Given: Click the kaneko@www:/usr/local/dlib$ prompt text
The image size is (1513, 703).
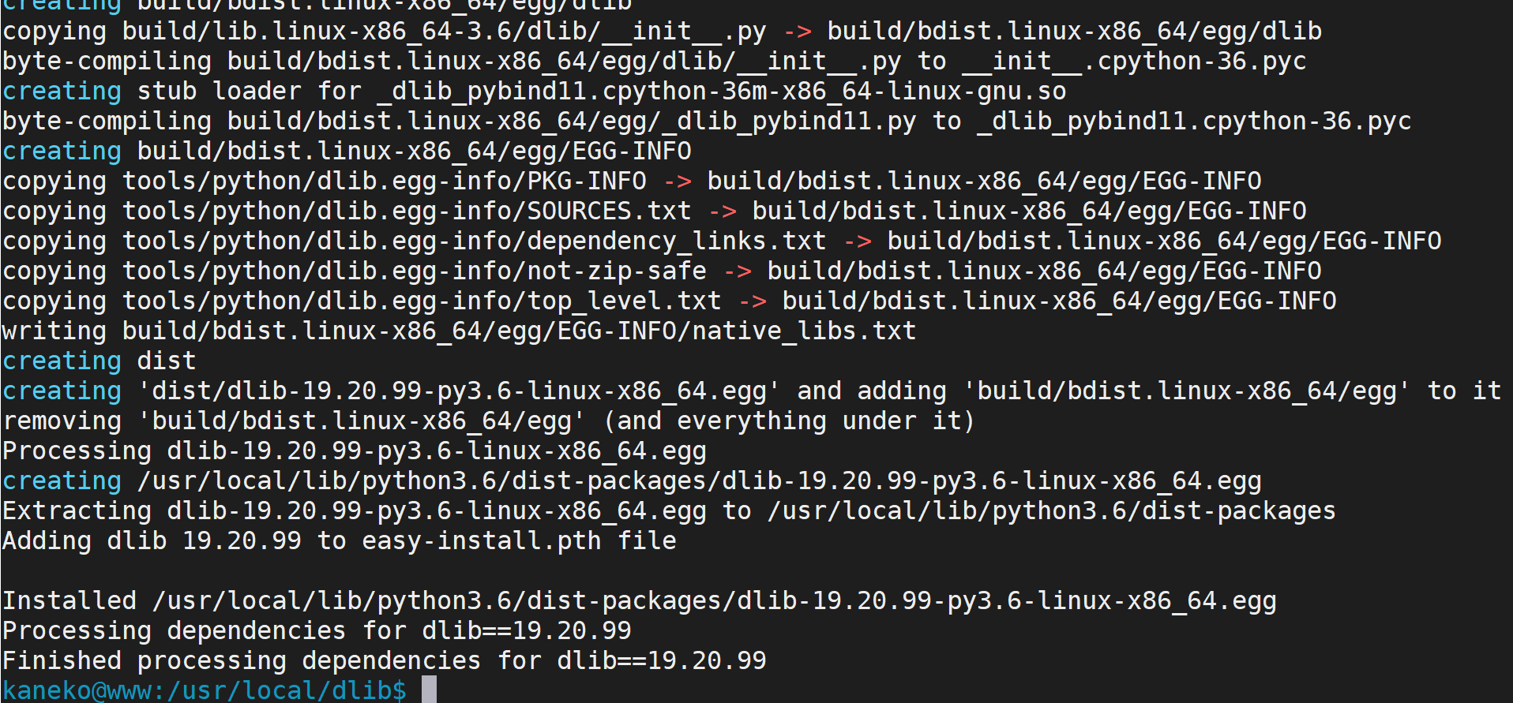Looking at the screenshot, I should coord(205,690).
